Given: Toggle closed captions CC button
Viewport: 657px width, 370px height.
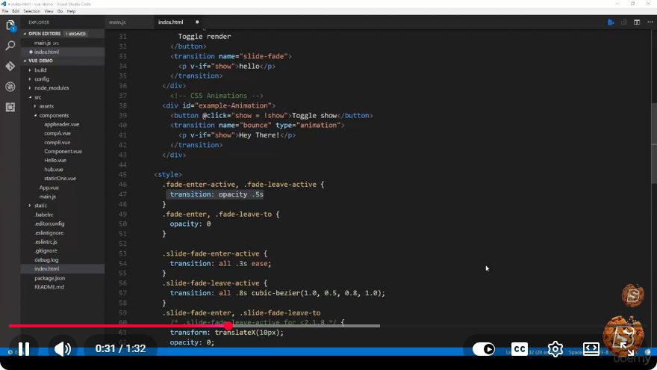Looking at the screenshot, I should click(x=519, y=348).
